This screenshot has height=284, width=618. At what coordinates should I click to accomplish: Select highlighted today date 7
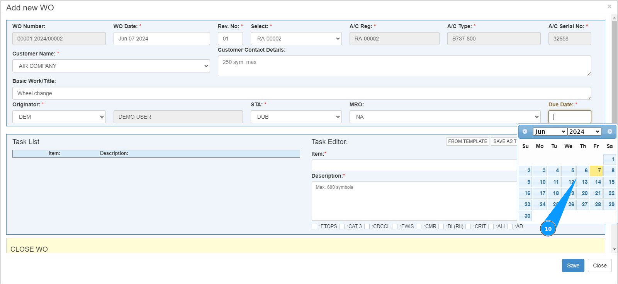pyautogui.click(x=596, y=170)
